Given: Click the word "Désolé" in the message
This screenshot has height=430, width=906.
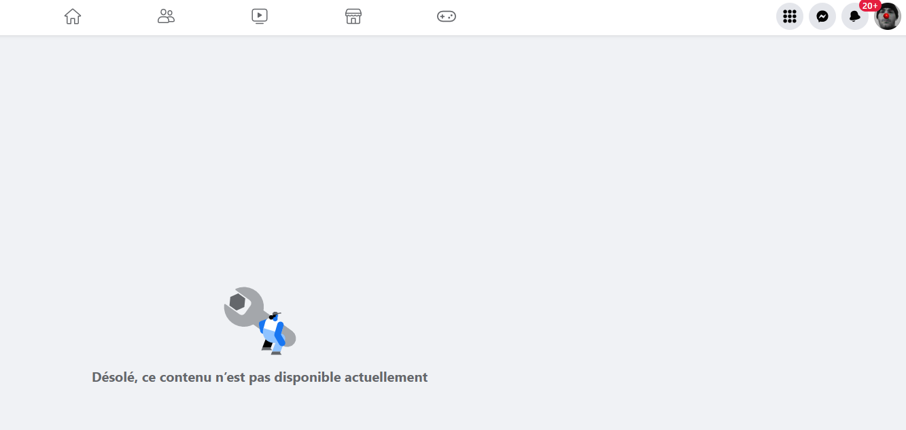Looking at the screenshot, I should [x=114, y=377].
